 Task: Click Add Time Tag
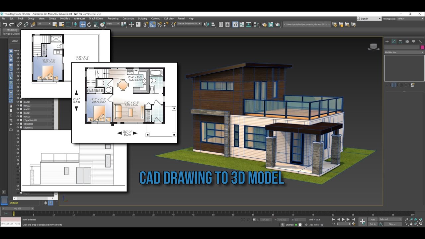pos(316,225)
